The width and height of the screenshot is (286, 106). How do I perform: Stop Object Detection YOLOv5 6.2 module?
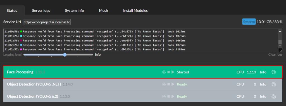point(168,96)
